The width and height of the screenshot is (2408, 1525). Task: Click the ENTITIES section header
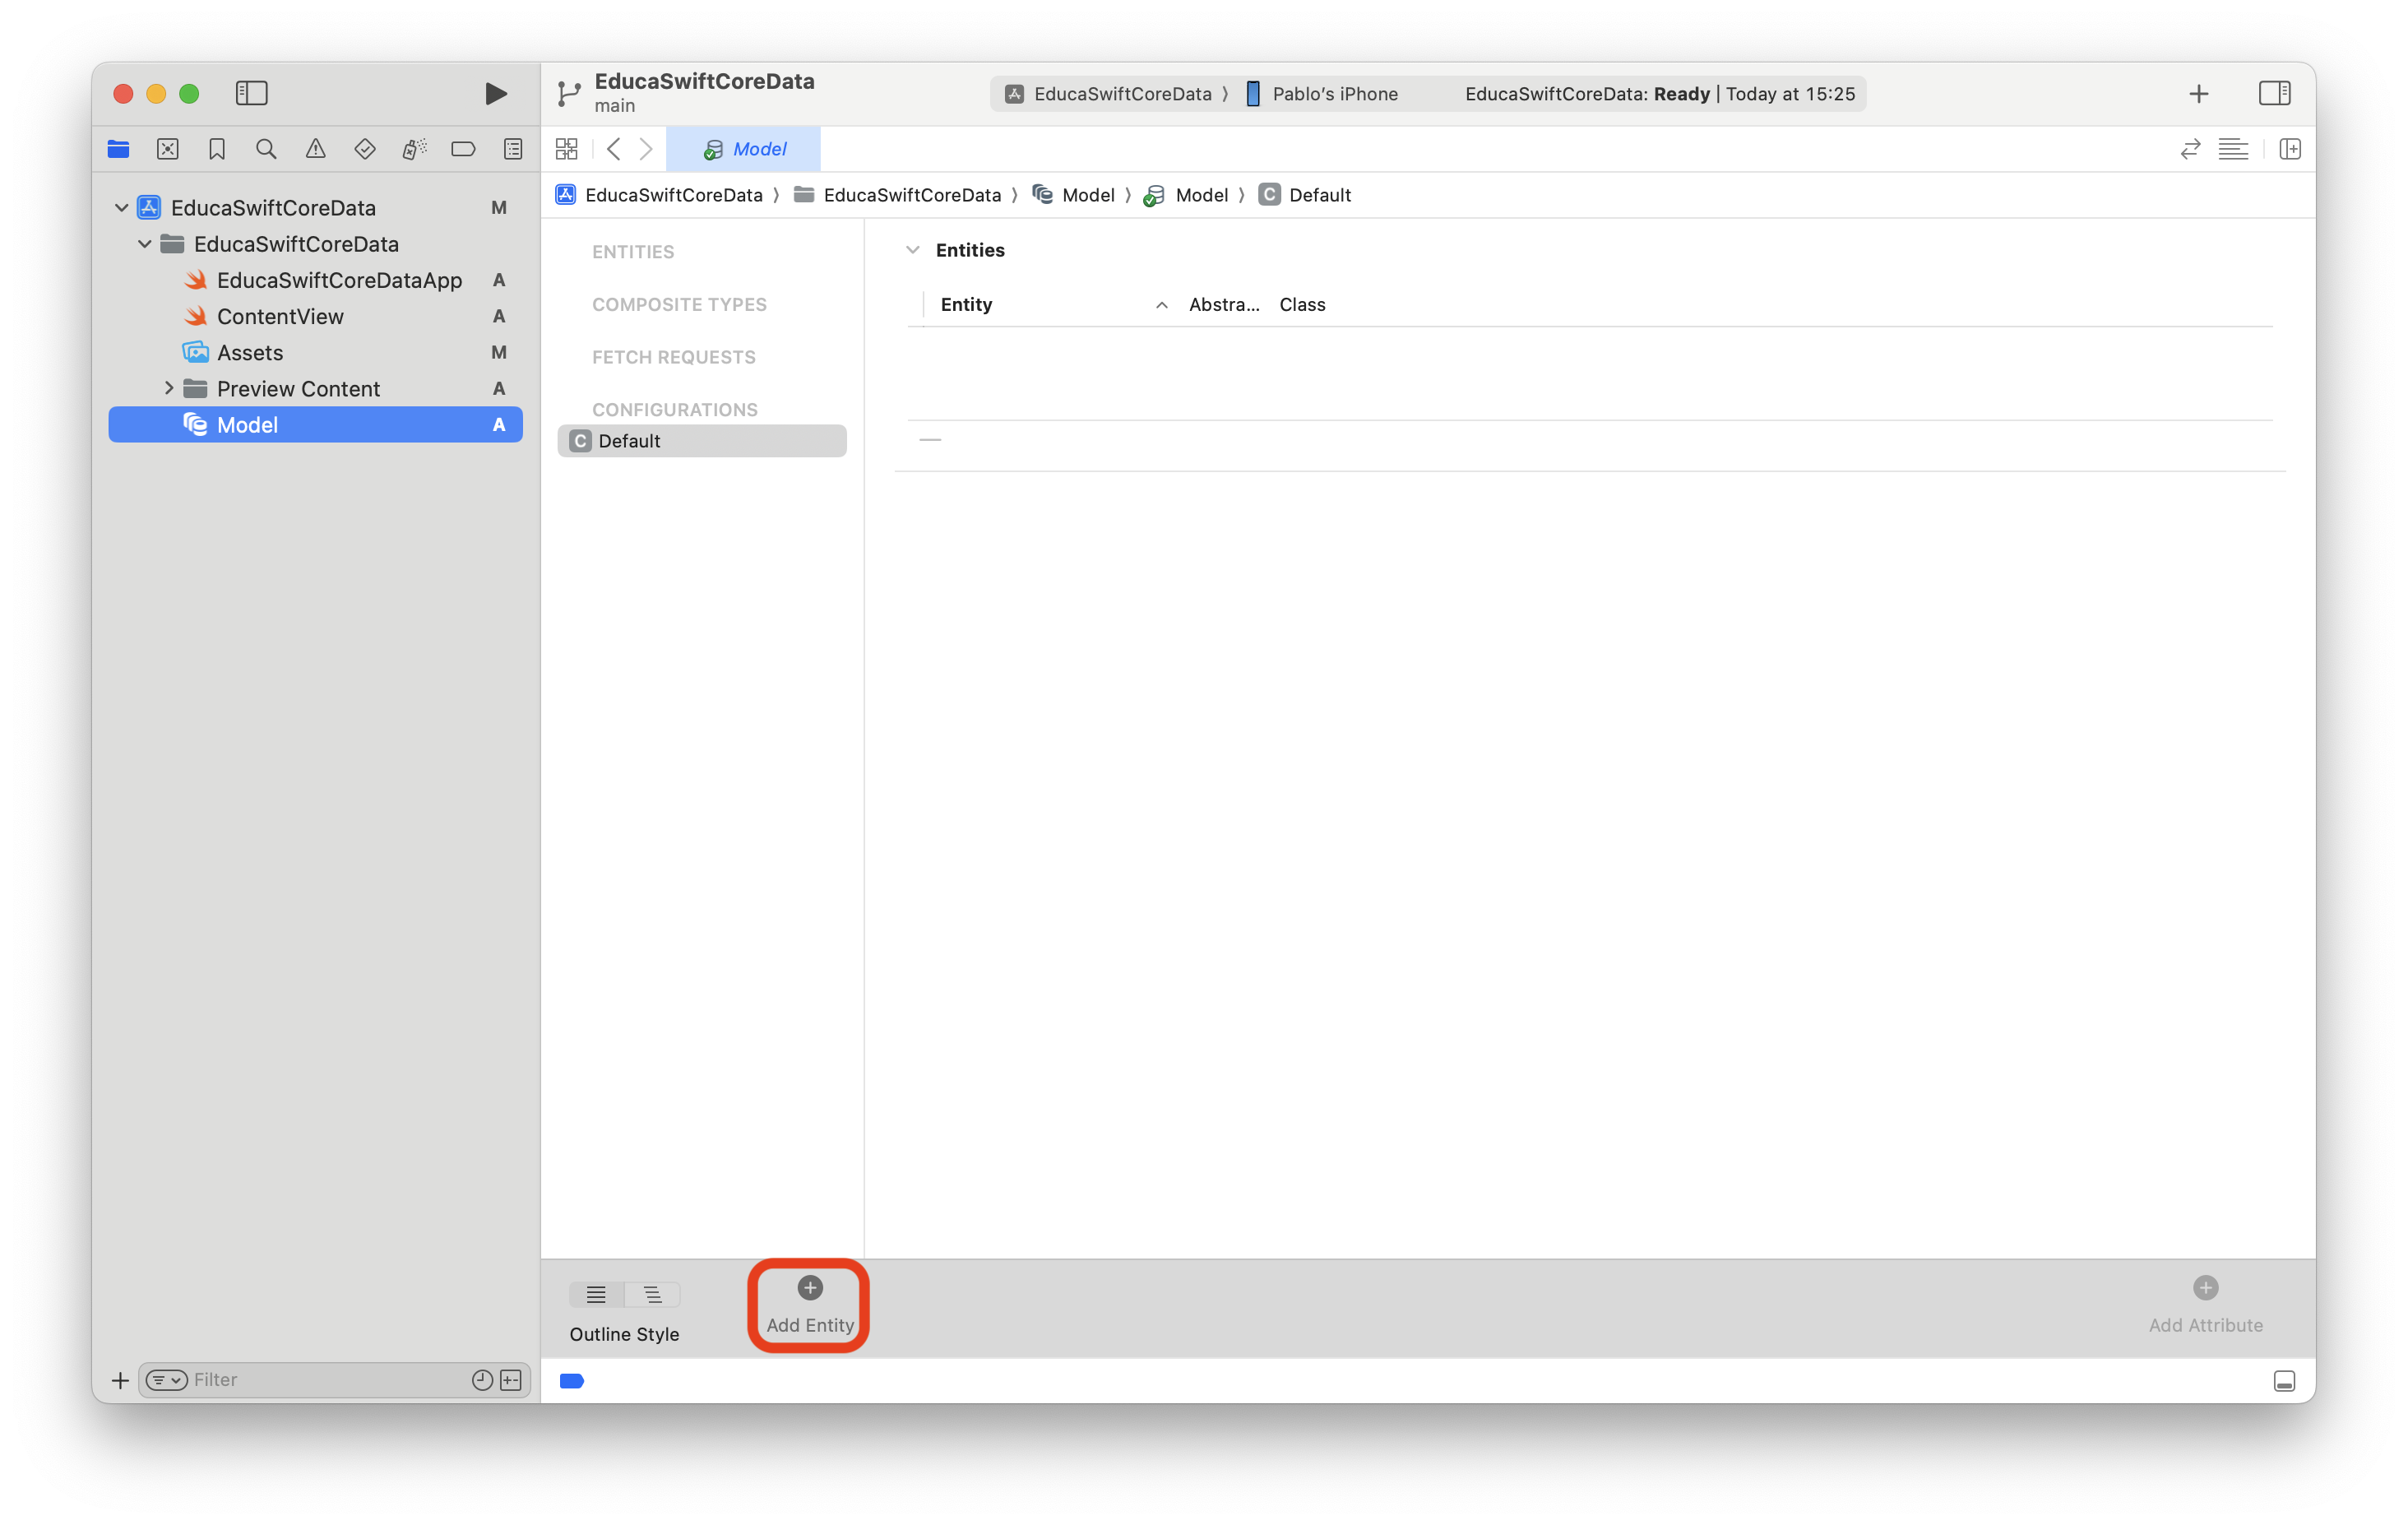633,252
